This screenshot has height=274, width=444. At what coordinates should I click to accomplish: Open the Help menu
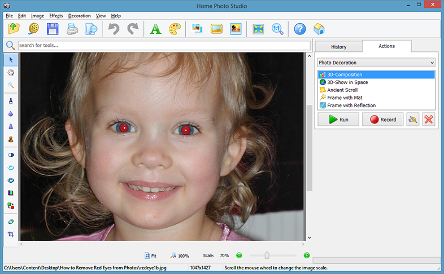[116, 16]
